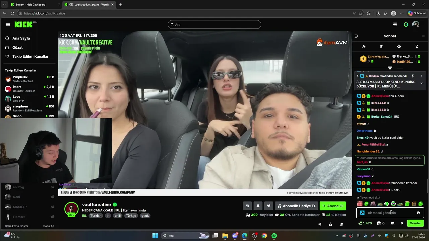Viewport: 429px width, 241px height.
Task: Toggle the follow heart button
Action: [268, 206]
